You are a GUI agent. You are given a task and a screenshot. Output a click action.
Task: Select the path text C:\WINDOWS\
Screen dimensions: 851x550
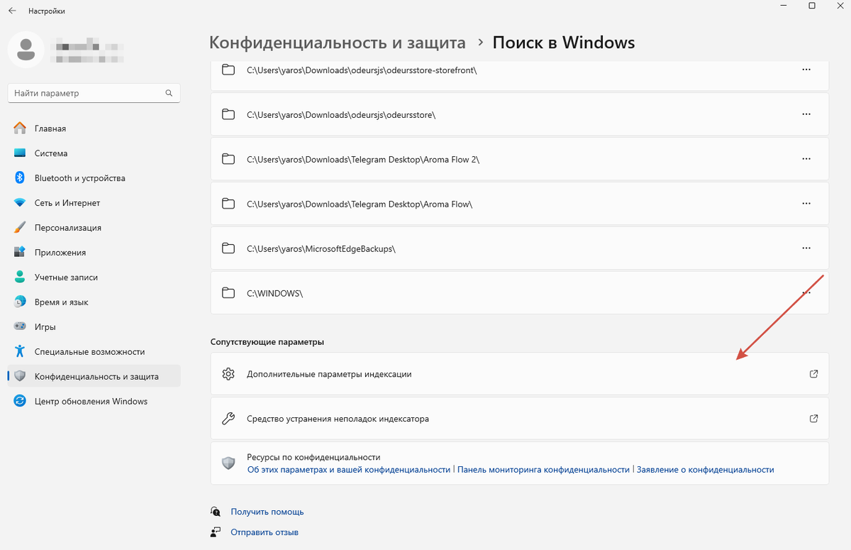(x=274, y=293)
